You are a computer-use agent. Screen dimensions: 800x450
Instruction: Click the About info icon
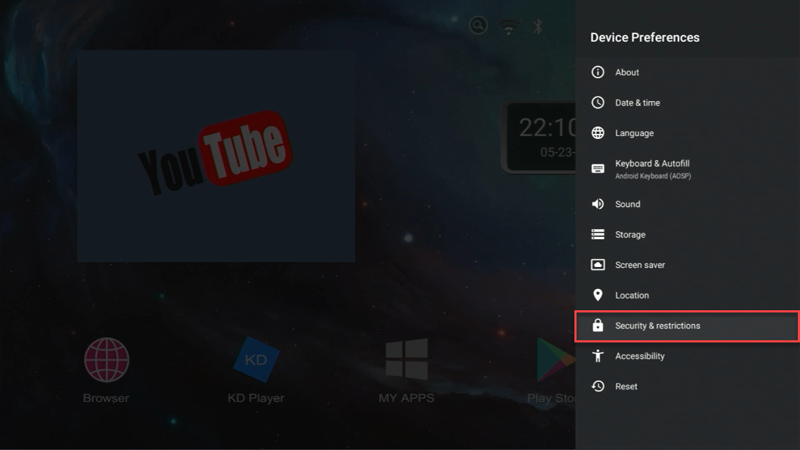598,72
